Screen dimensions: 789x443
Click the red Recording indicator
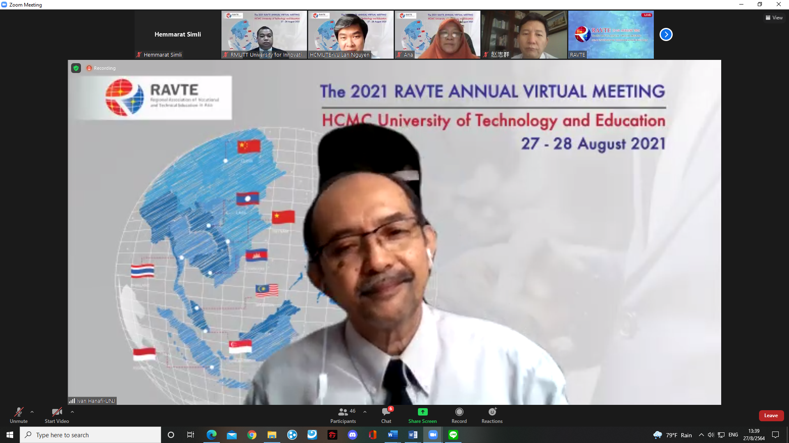pyautogui.click(x=101, y=68)
